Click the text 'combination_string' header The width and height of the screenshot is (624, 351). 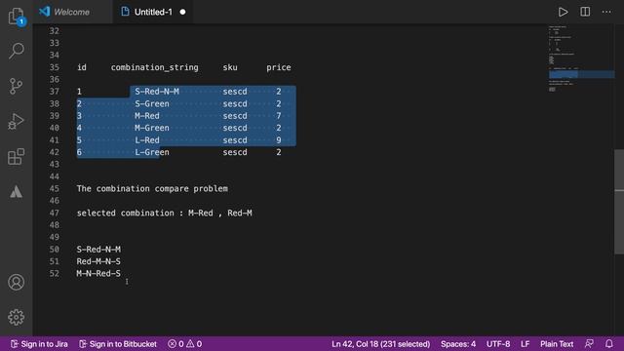154,67
